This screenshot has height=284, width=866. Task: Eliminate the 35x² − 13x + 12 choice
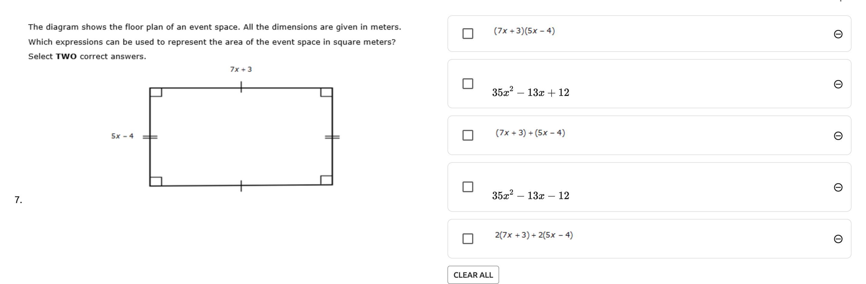(838, 84)
